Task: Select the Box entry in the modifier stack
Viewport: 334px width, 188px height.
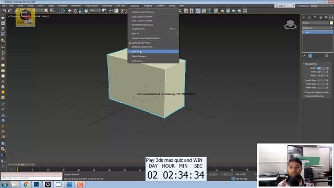Action: pos(317,32)
